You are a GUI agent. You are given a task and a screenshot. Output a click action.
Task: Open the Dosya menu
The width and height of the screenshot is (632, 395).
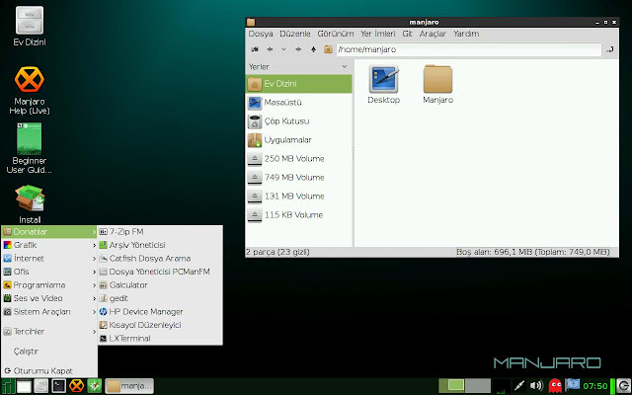261,34
